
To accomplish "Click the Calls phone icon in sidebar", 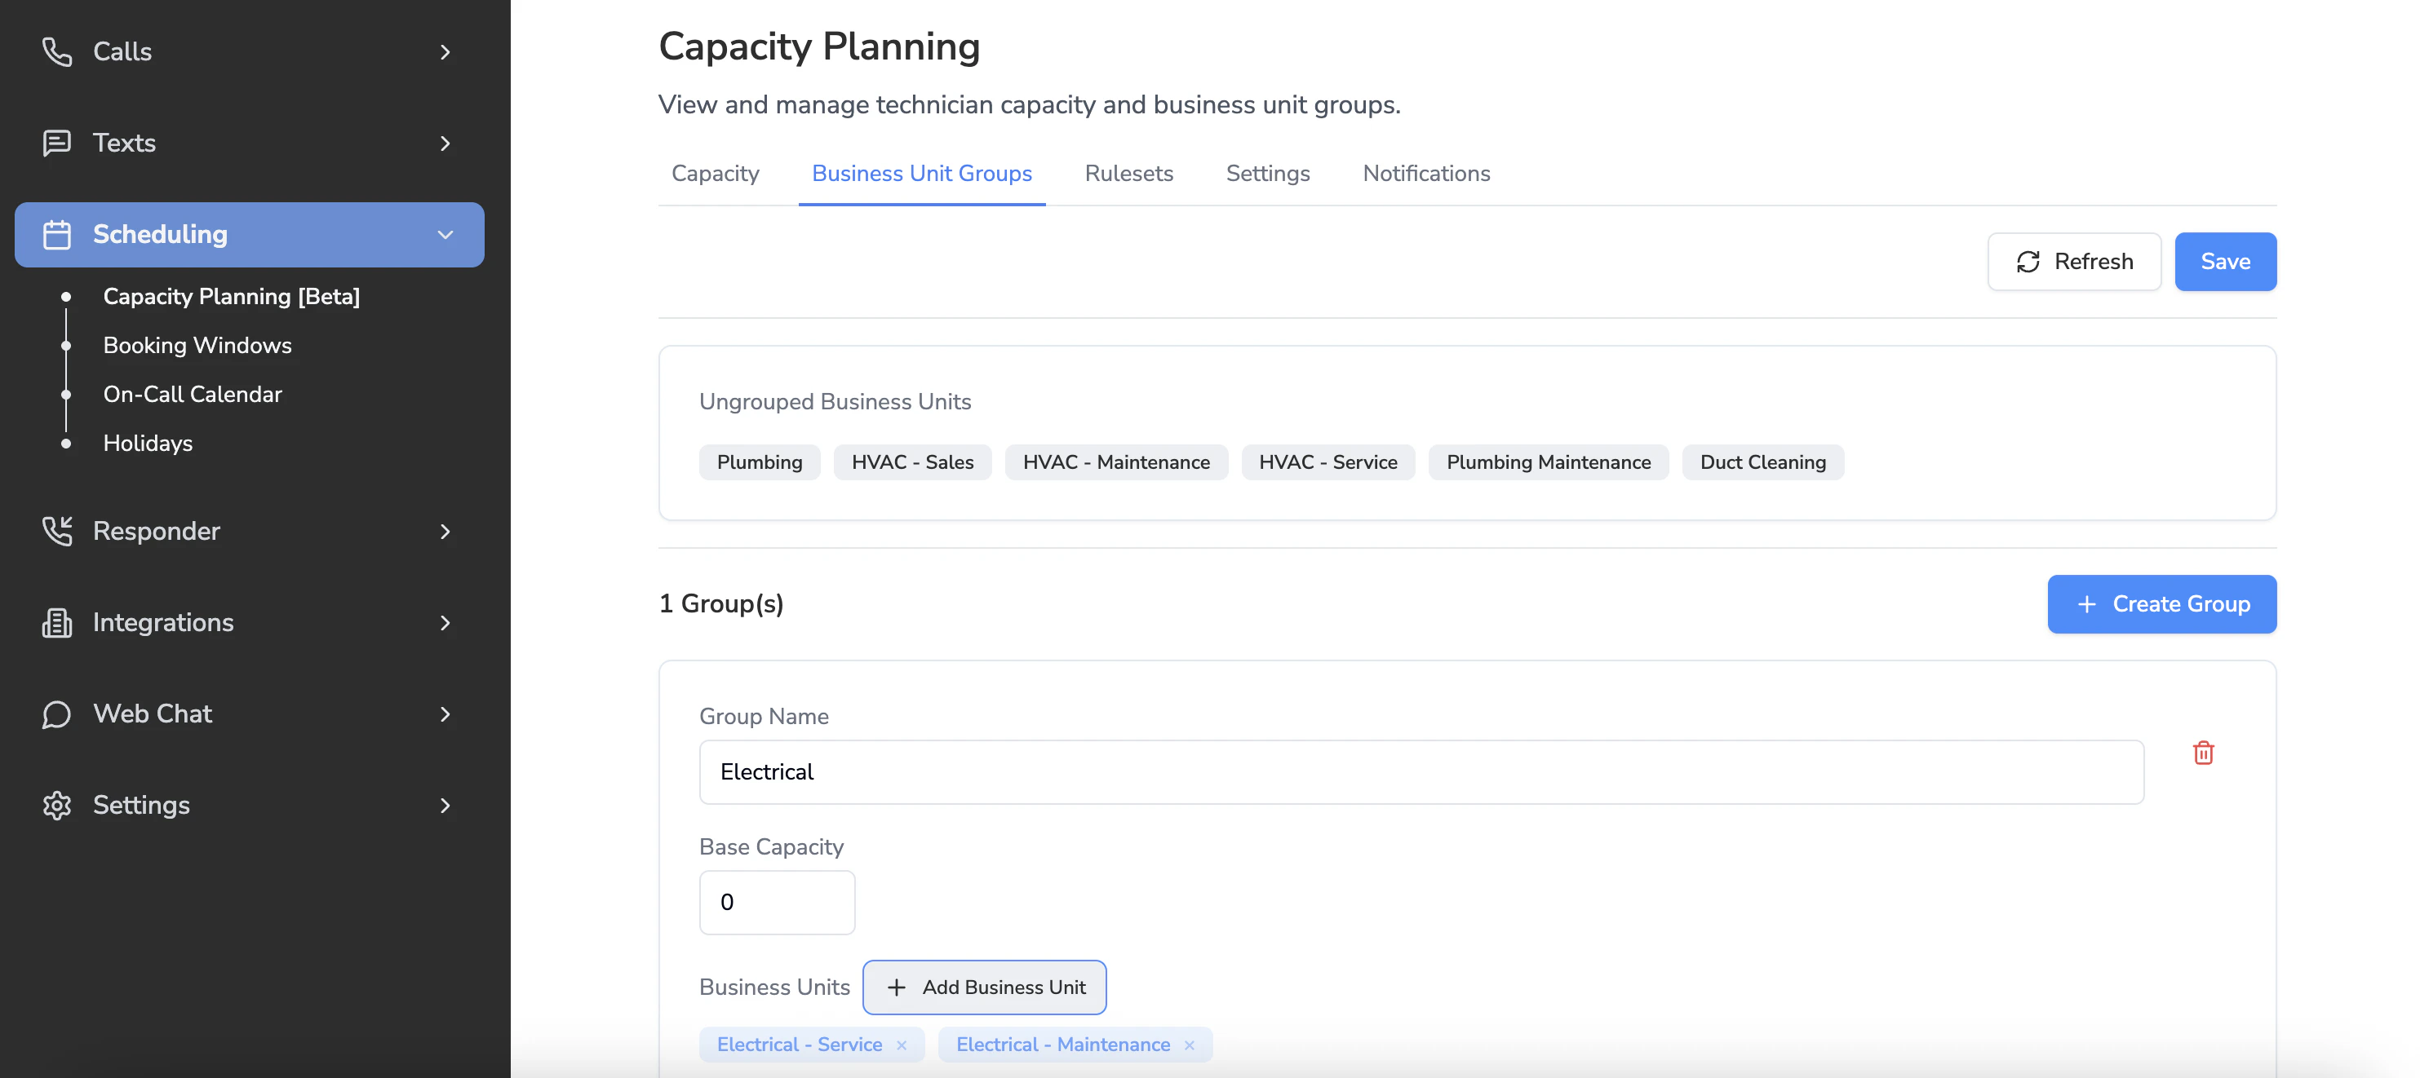I will coord(56,51).
